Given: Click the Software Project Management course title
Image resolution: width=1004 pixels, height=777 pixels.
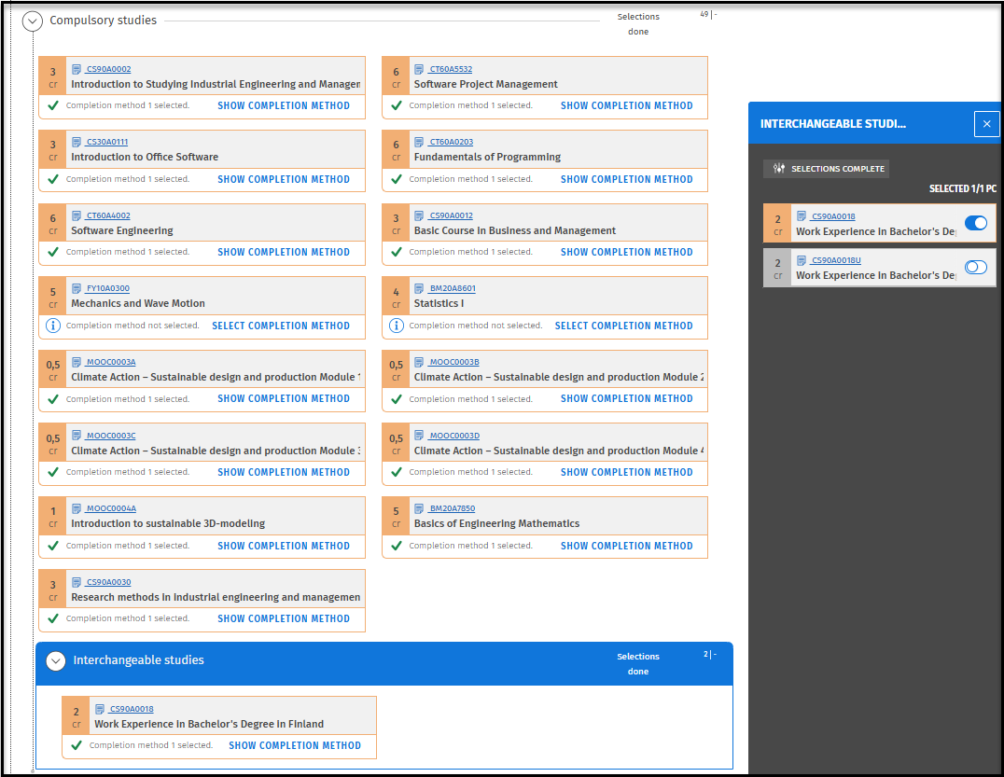Looking at the screenshot, I should (485, 84).
